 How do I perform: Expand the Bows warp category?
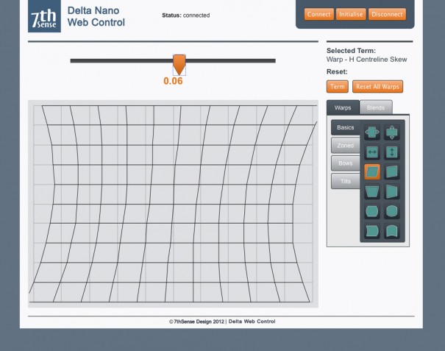345,163
